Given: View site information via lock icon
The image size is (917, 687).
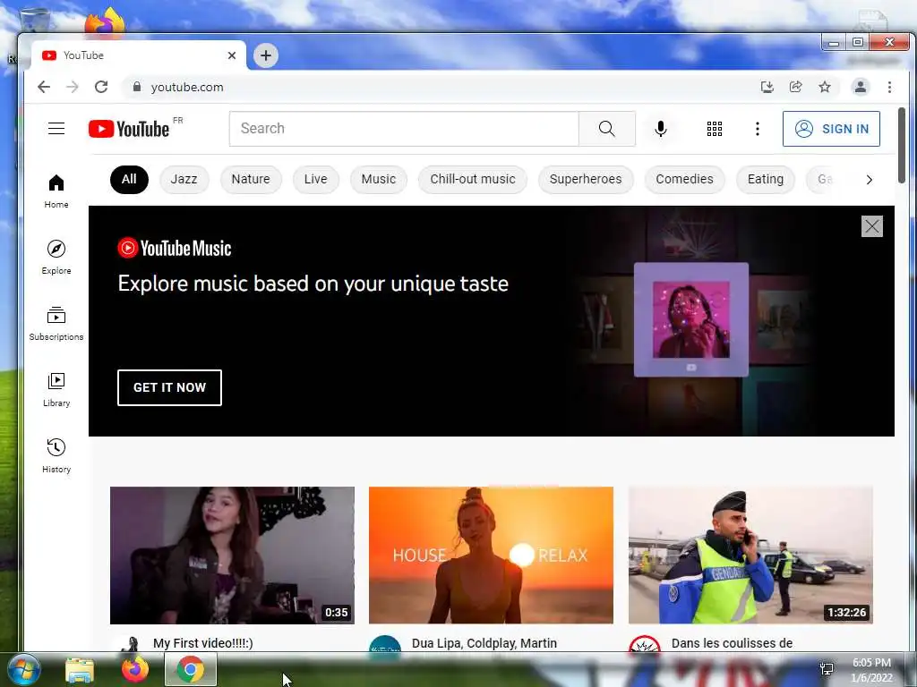Looking at the screenshot, I should [137, 87].
